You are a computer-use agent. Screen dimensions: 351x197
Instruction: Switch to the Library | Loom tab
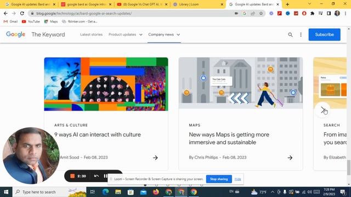click(x=198, y=4)
